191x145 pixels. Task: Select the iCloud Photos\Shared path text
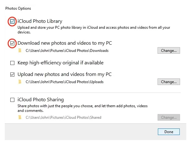coord(63,117)
